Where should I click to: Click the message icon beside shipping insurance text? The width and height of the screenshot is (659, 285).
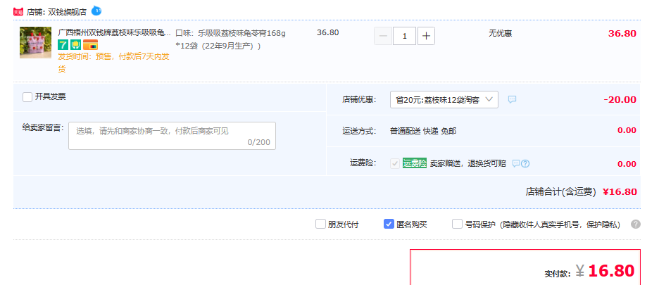pyautogui.click(x=515, y=163)
